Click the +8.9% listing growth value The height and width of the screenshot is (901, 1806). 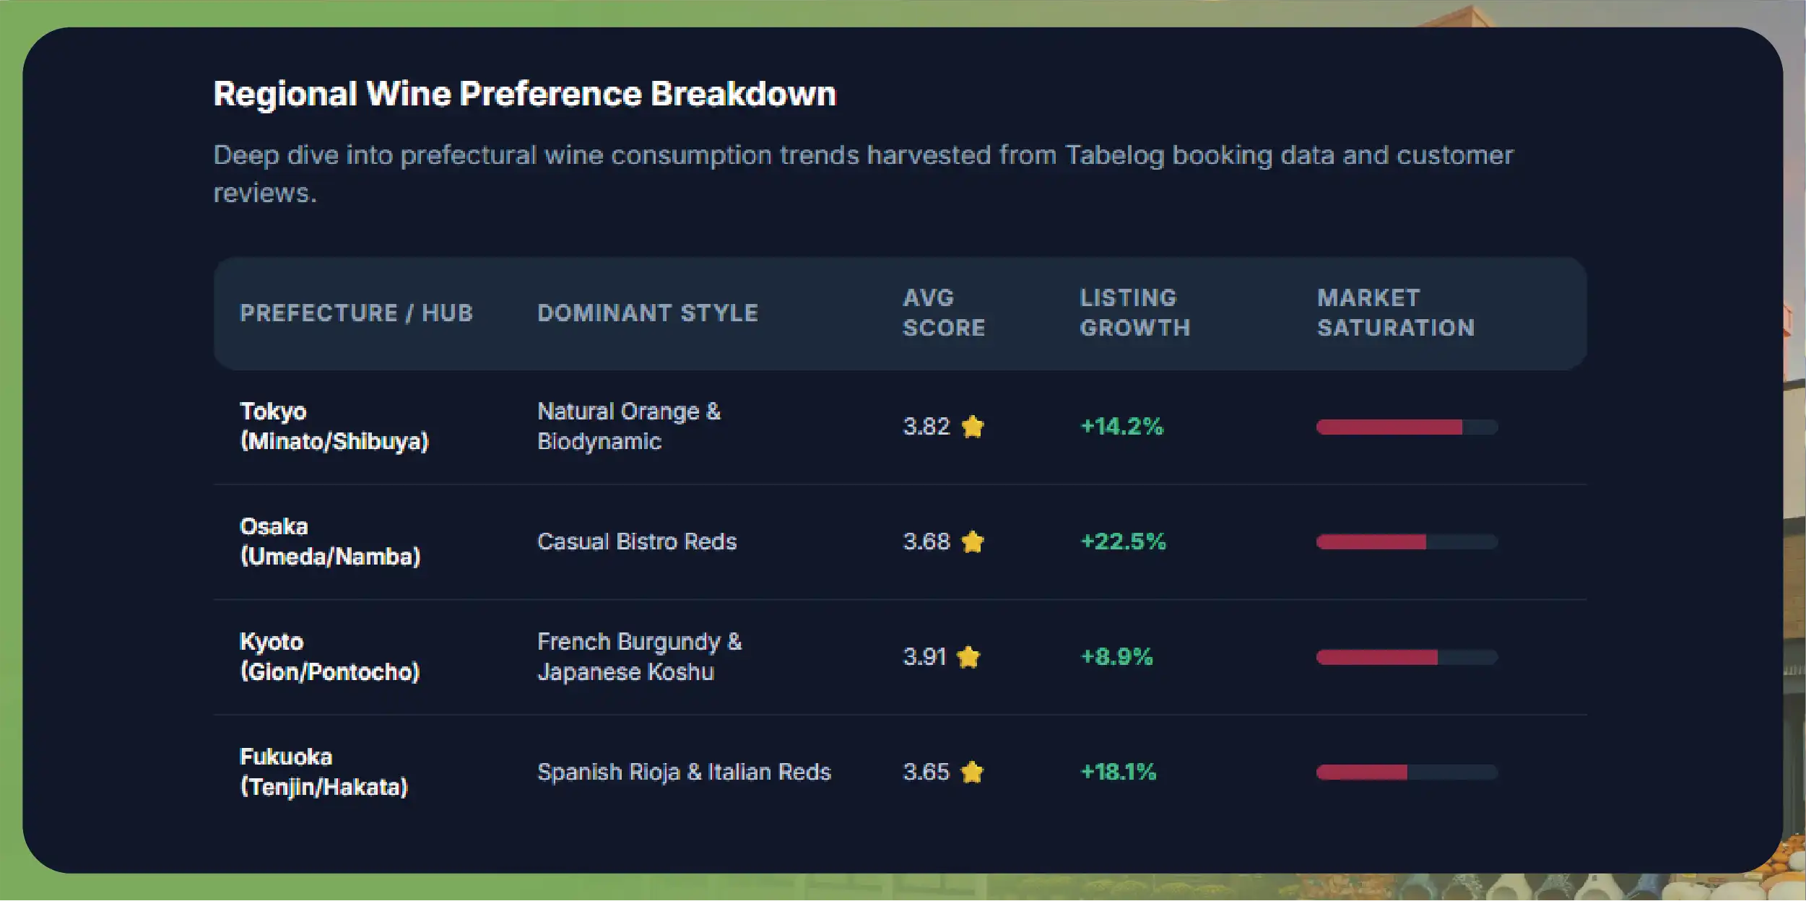coord(1116,657)
